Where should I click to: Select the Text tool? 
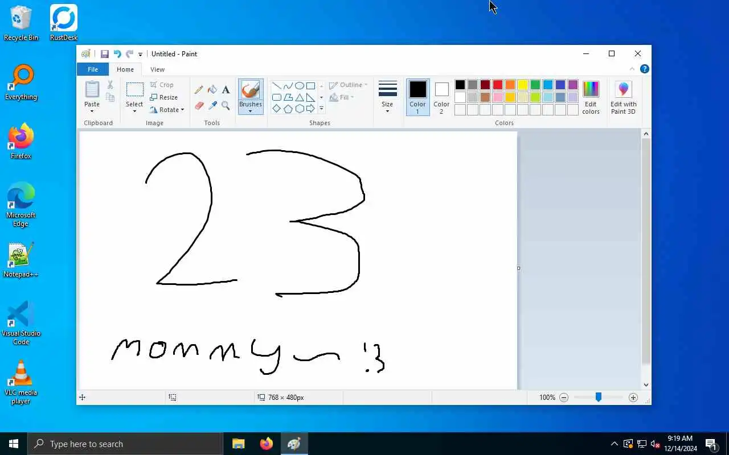[226, 90]
